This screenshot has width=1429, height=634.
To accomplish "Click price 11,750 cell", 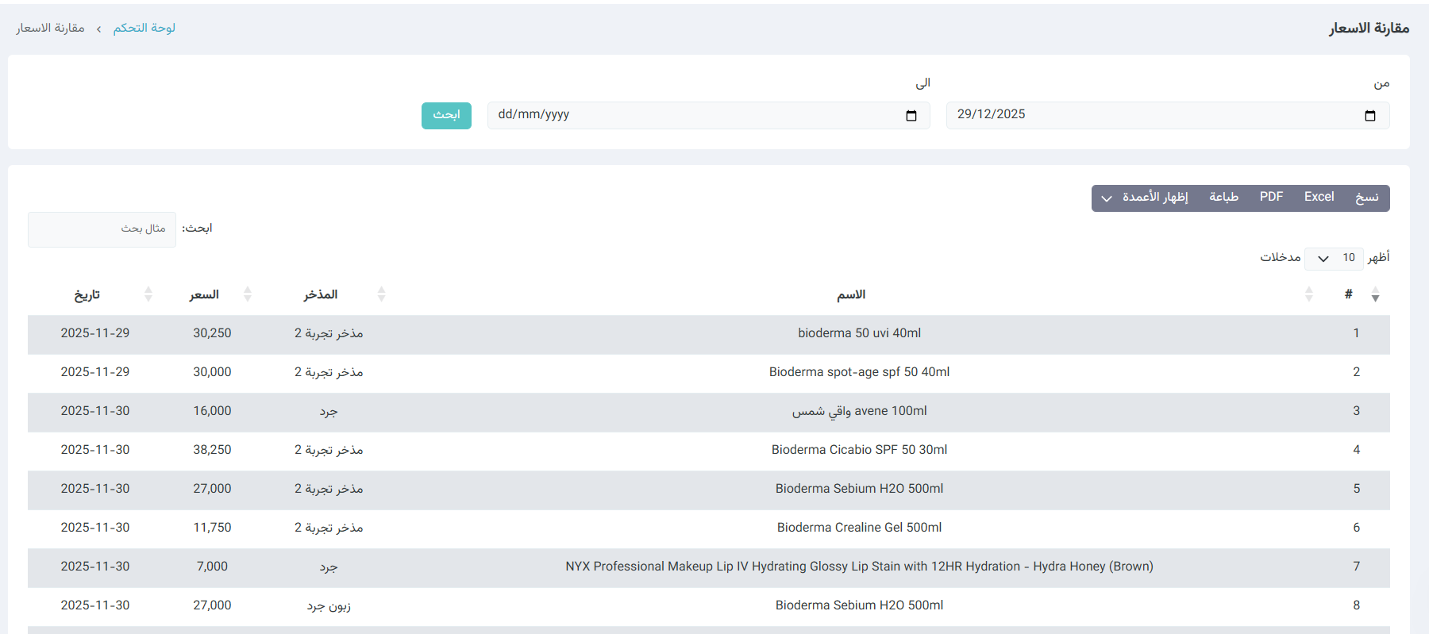I will pos(212,528).
